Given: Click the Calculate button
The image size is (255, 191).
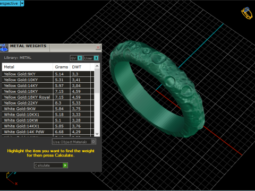Looking at the screenshot, I should [51, 166].
